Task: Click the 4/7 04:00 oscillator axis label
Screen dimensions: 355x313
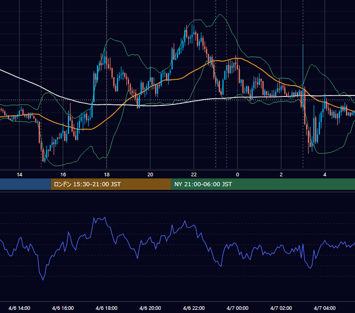Action: pos(325,308)
